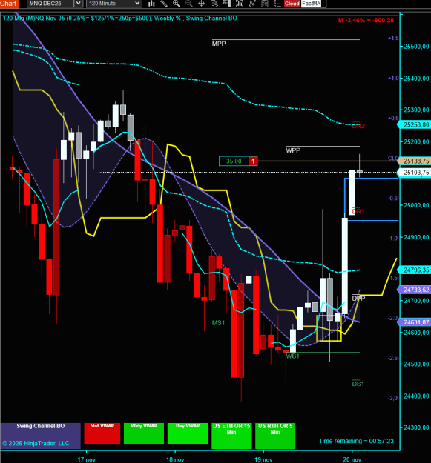
Task: Open the bar type chart style icon
Action: 151,4
